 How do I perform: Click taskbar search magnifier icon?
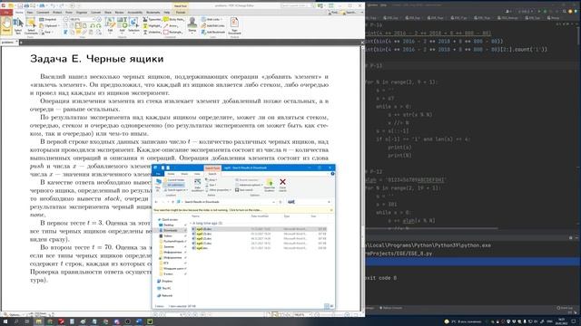[x=16, y=321]
